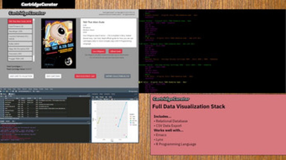The height and width of the screenshot is (160, 286).
Task: Click the blue line in the RStudio plot
Action: click(x=122, y=115)
